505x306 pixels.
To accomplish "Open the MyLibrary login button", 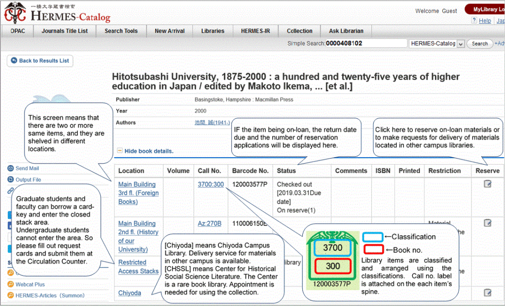I will 485,9.
